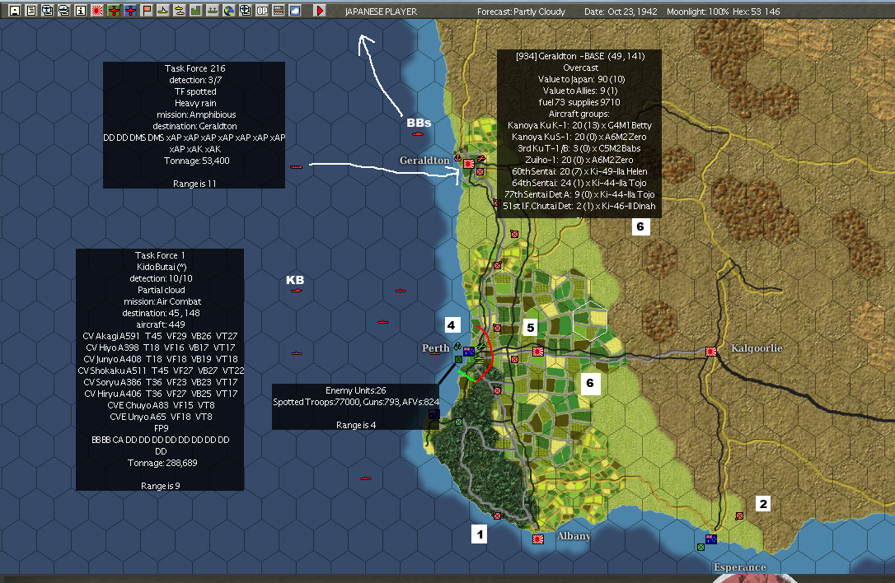
Task: Click the 'Hex: 53 146' status text
Action: [757, 12]
